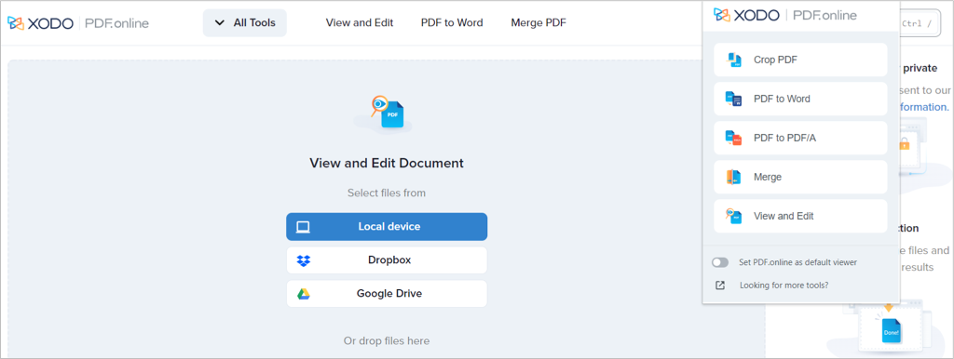Choose the Google Drive upload button

387,294
